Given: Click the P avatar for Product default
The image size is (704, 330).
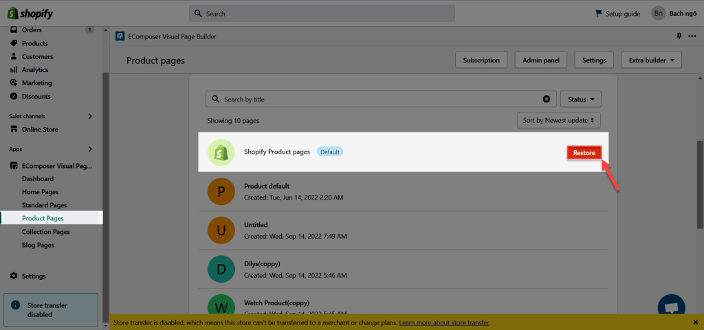Looking at the screenshot, I should (x=221, y=191).
